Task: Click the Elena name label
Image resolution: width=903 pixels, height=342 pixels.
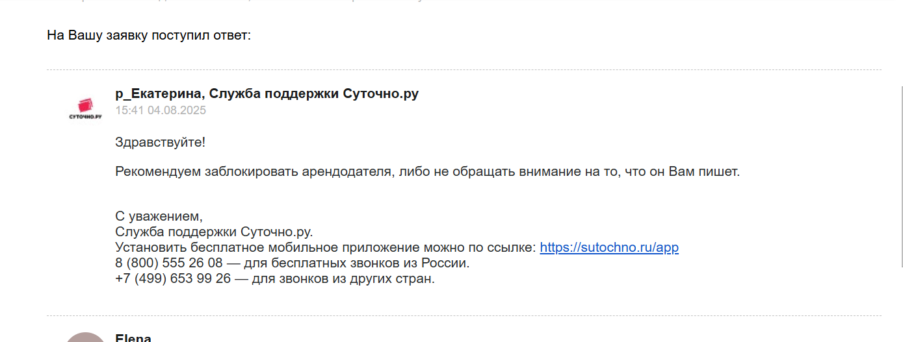Action: coord(133,337)
